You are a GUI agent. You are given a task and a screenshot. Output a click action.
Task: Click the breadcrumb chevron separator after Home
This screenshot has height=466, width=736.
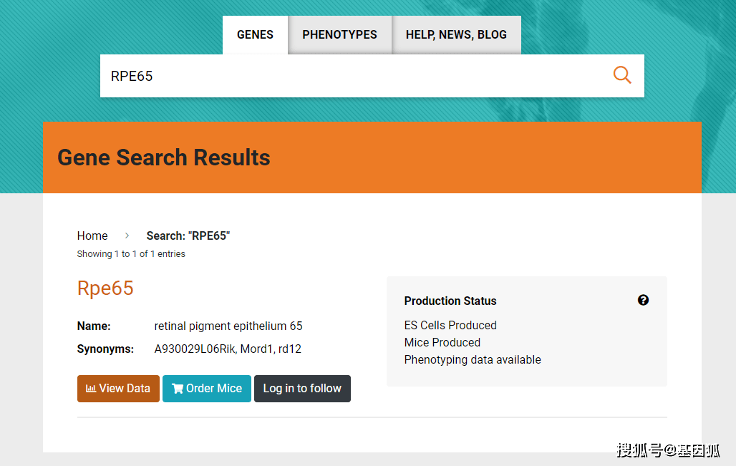click(127, 236)
